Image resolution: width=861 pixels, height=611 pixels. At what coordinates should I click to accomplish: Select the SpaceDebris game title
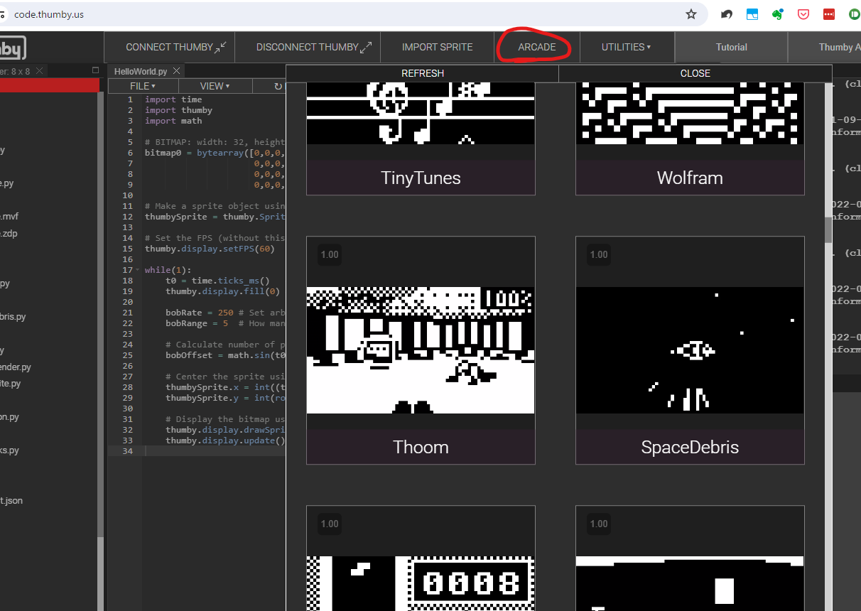coord(690,447)
